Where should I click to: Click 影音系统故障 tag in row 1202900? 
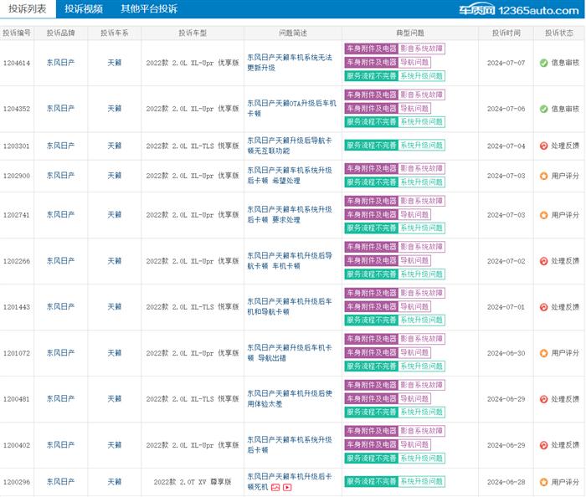[422, 168]
